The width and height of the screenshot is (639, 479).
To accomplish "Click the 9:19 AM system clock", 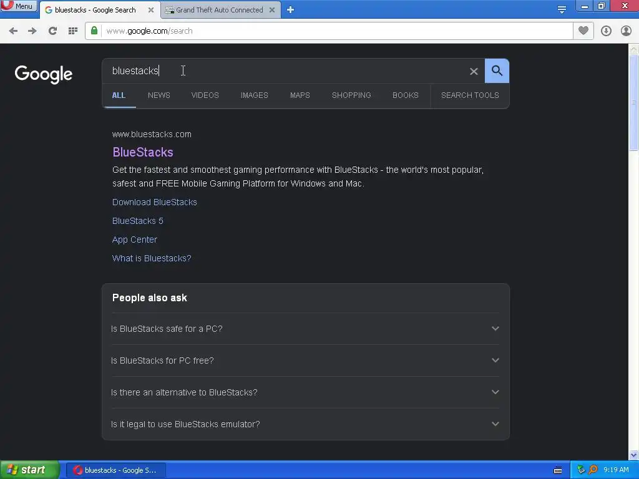I will coord(616,470).
